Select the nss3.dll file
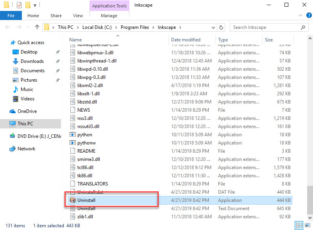The width and height of the screenshot is (313, 230). point(180,118)
